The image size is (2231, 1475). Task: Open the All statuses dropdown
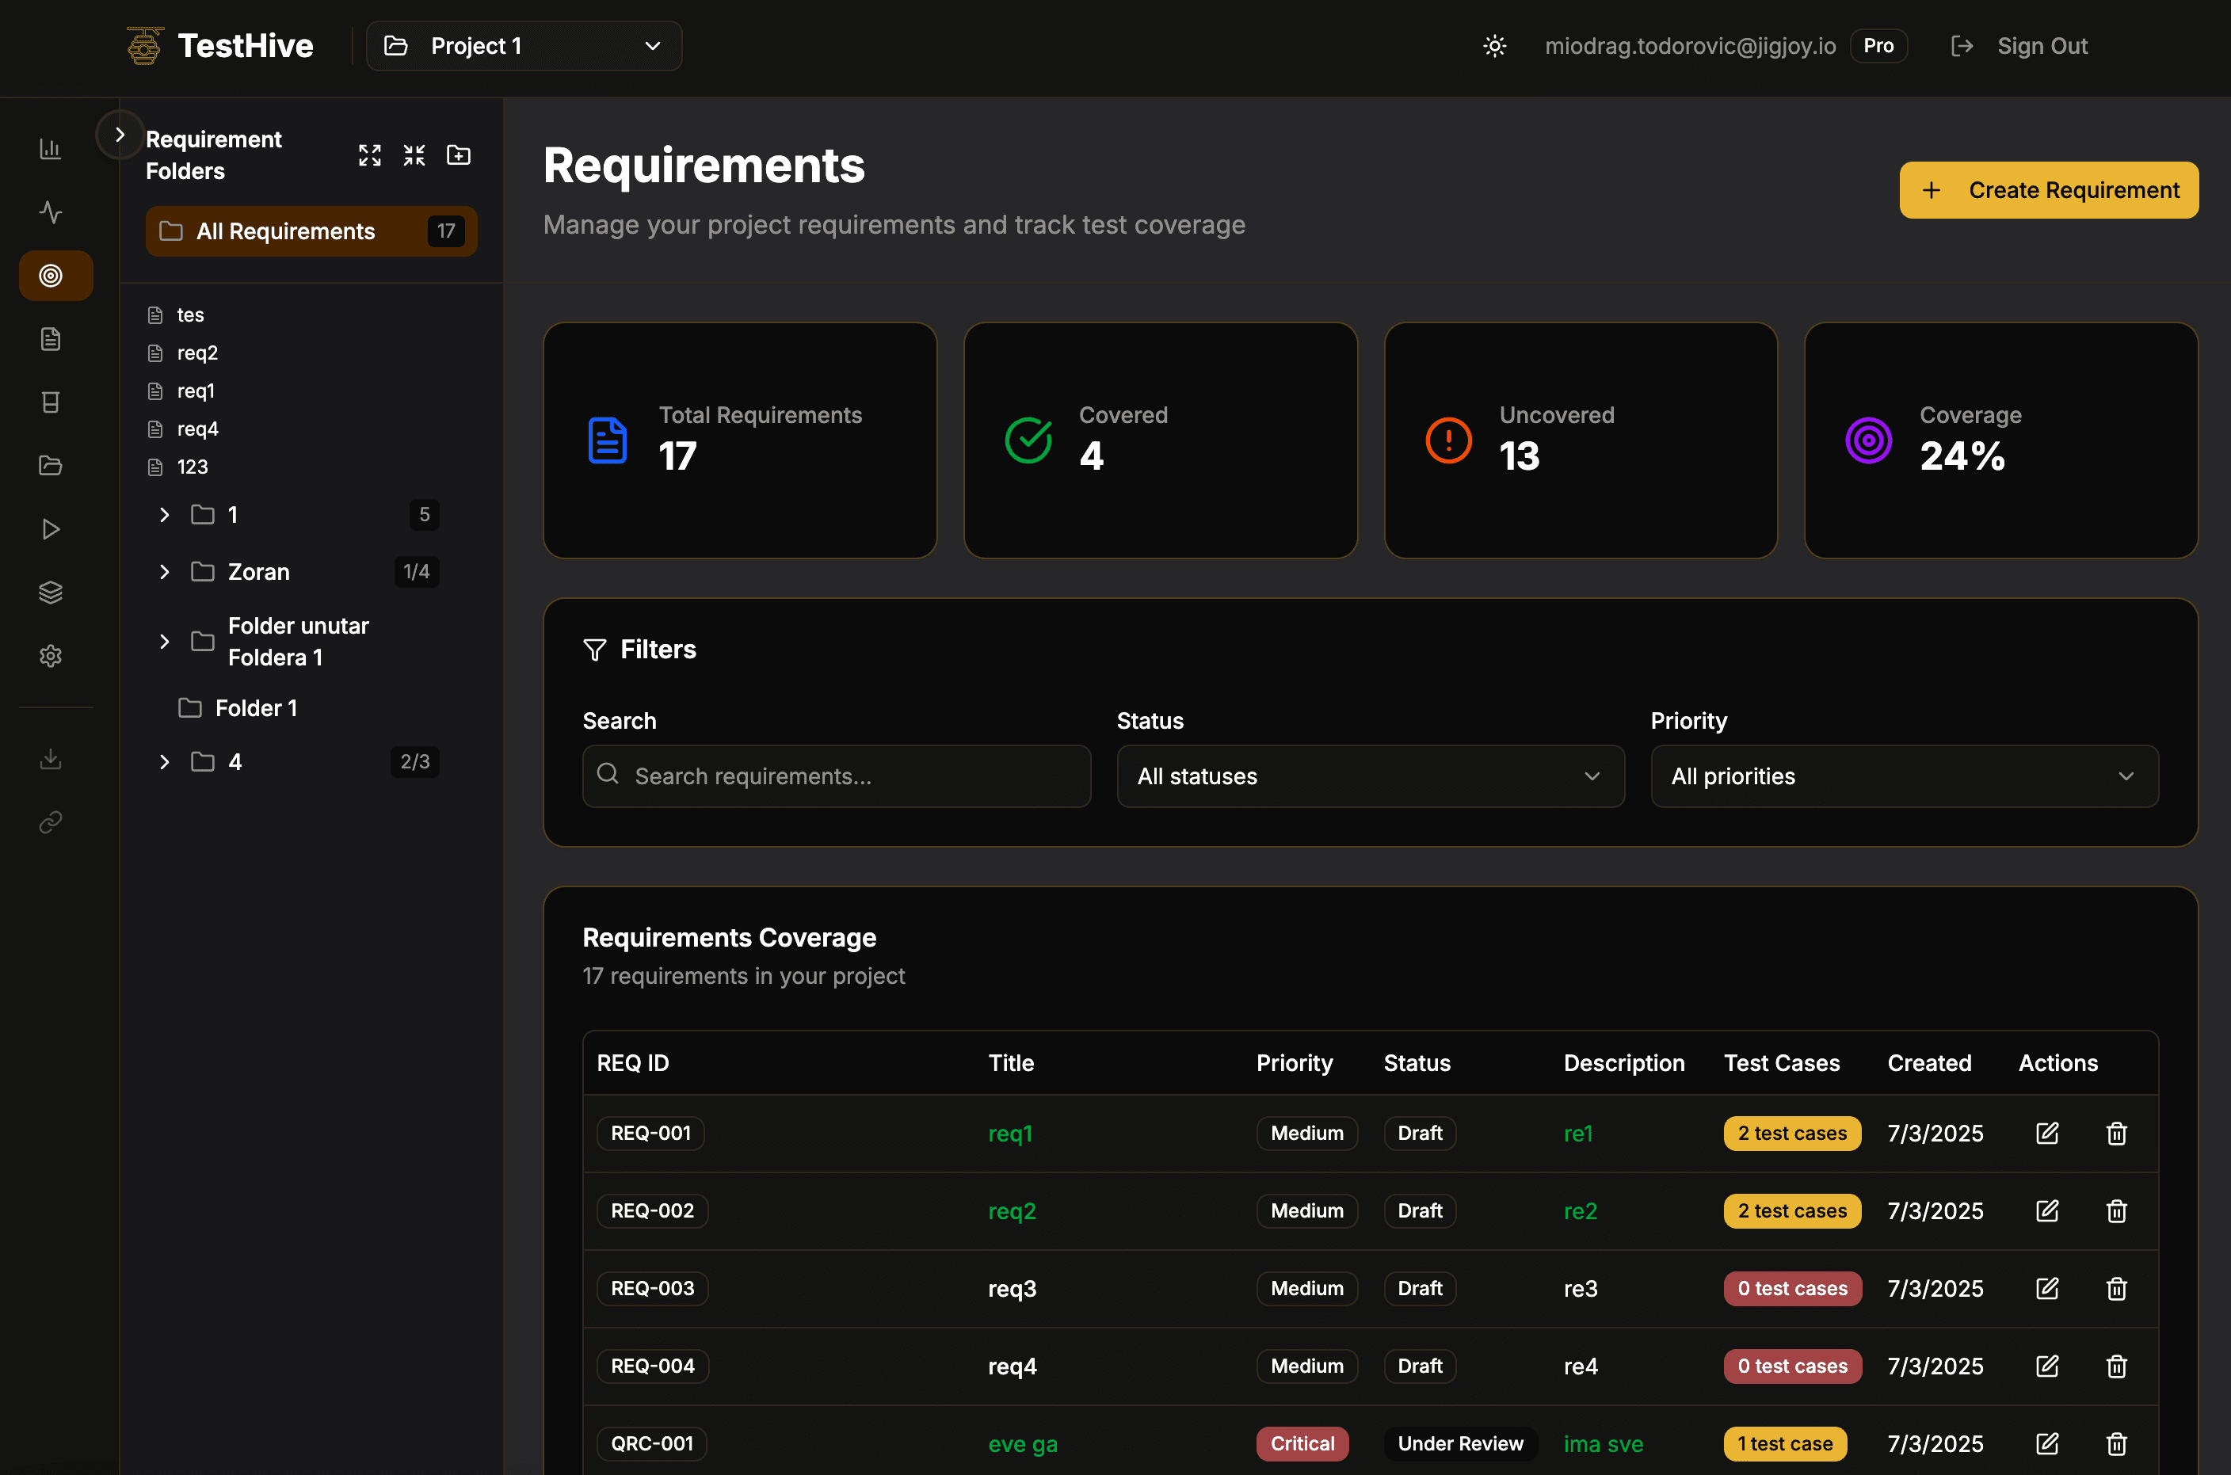pyautogui.click(x=1370, y=776)
